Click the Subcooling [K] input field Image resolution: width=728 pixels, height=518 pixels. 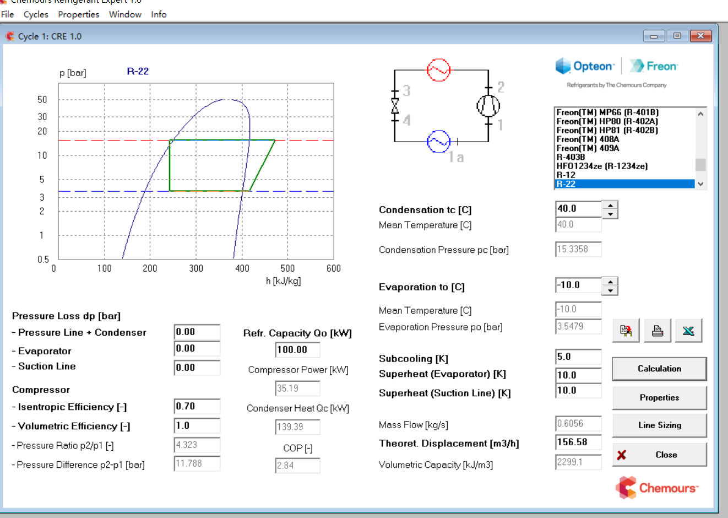click(x=578, y=357)
